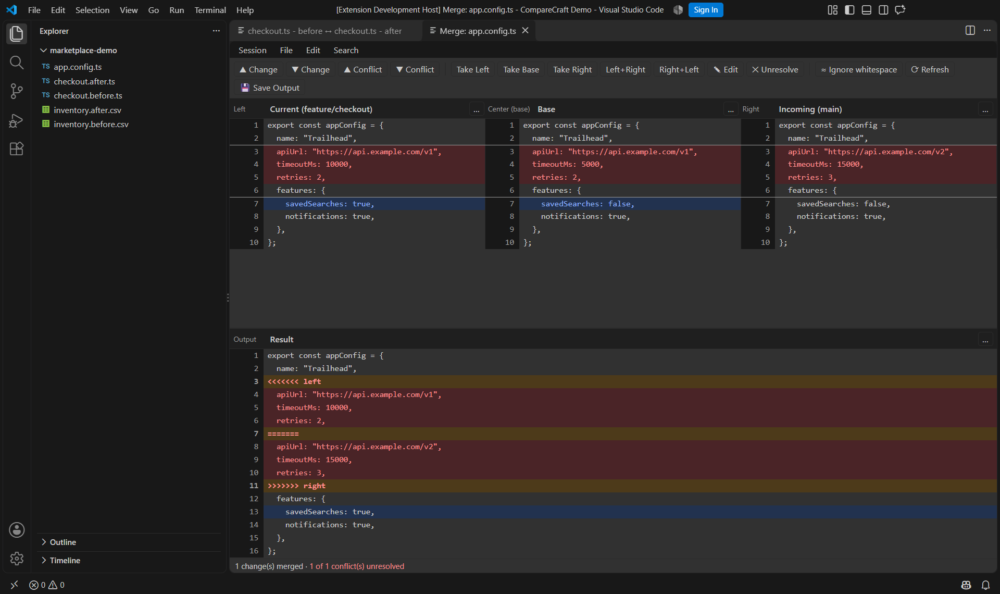Viewport: 1000px width, 594px height.
Task: Split the editor right
Action: tap(970, 30)
